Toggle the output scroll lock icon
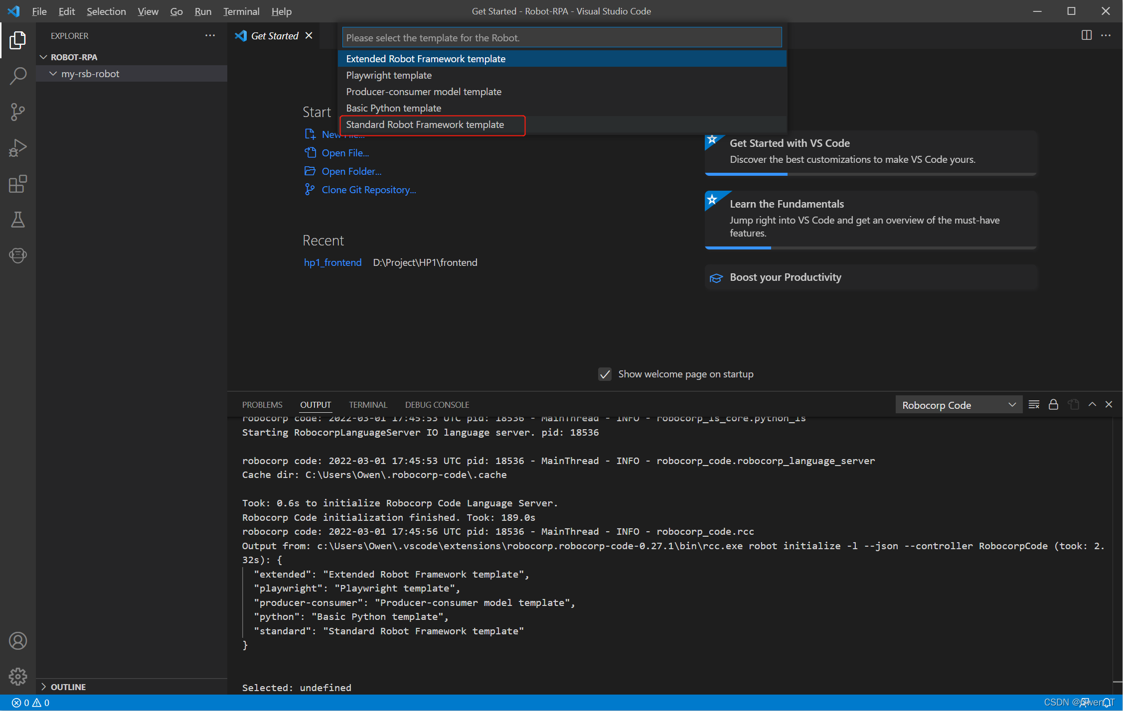 (1053, 404)
